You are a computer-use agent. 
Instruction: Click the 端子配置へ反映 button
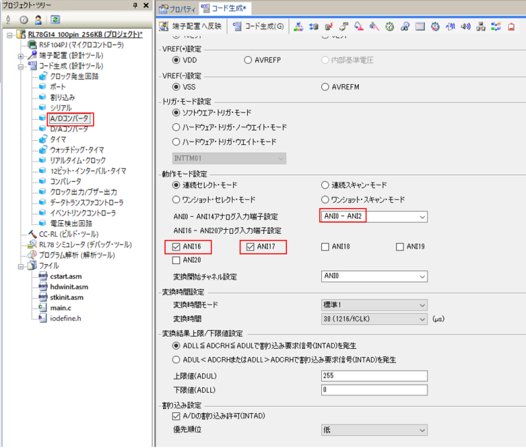[191, 27]
